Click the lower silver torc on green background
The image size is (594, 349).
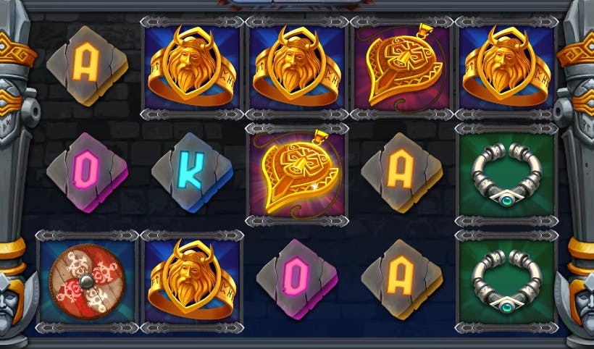(507, 282)
